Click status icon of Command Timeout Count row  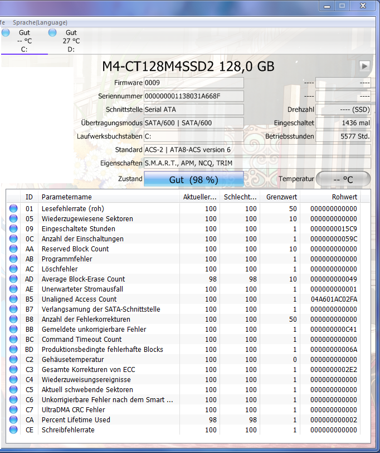tap(13, 339)
